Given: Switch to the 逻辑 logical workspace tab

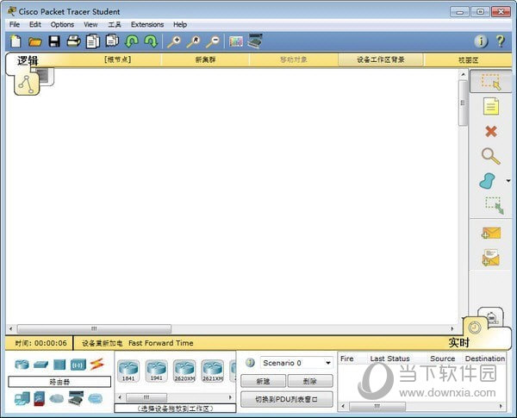Looking at the screenshot, I should (28, 60).
